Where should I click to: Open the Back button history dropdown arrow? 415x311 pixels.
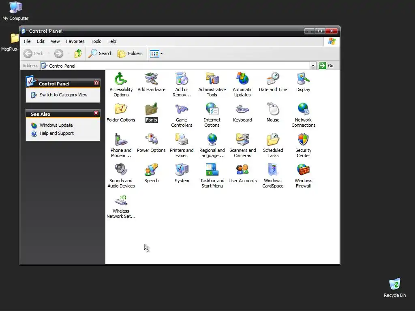(x=49, y=53)
